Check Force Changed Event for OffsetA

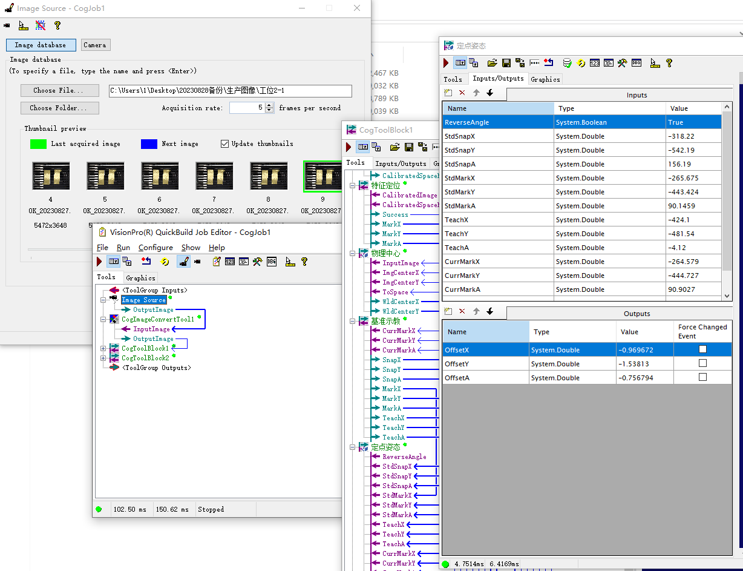pos(702,377)
